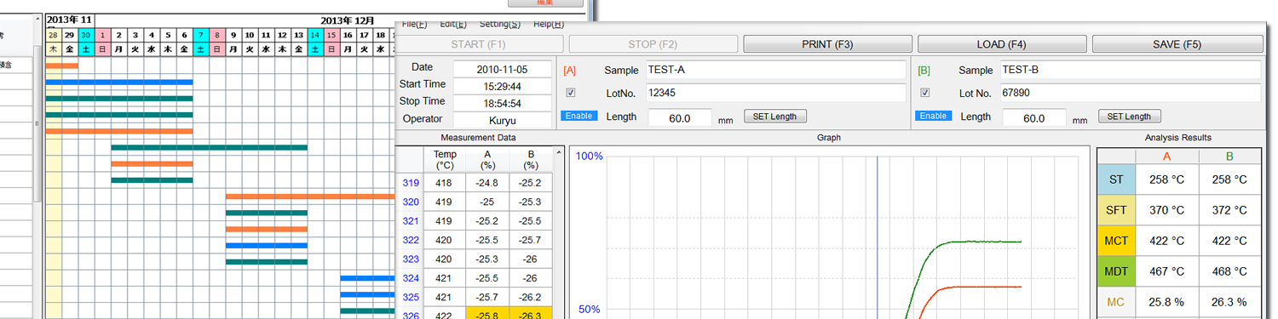
Task: Click SET Length for sample A
Action: pyautogui.click(x=775, y=117)
